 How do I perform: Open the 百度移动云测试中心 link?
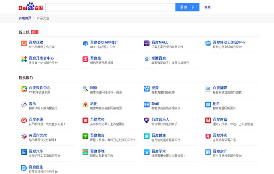pos(229,42)
